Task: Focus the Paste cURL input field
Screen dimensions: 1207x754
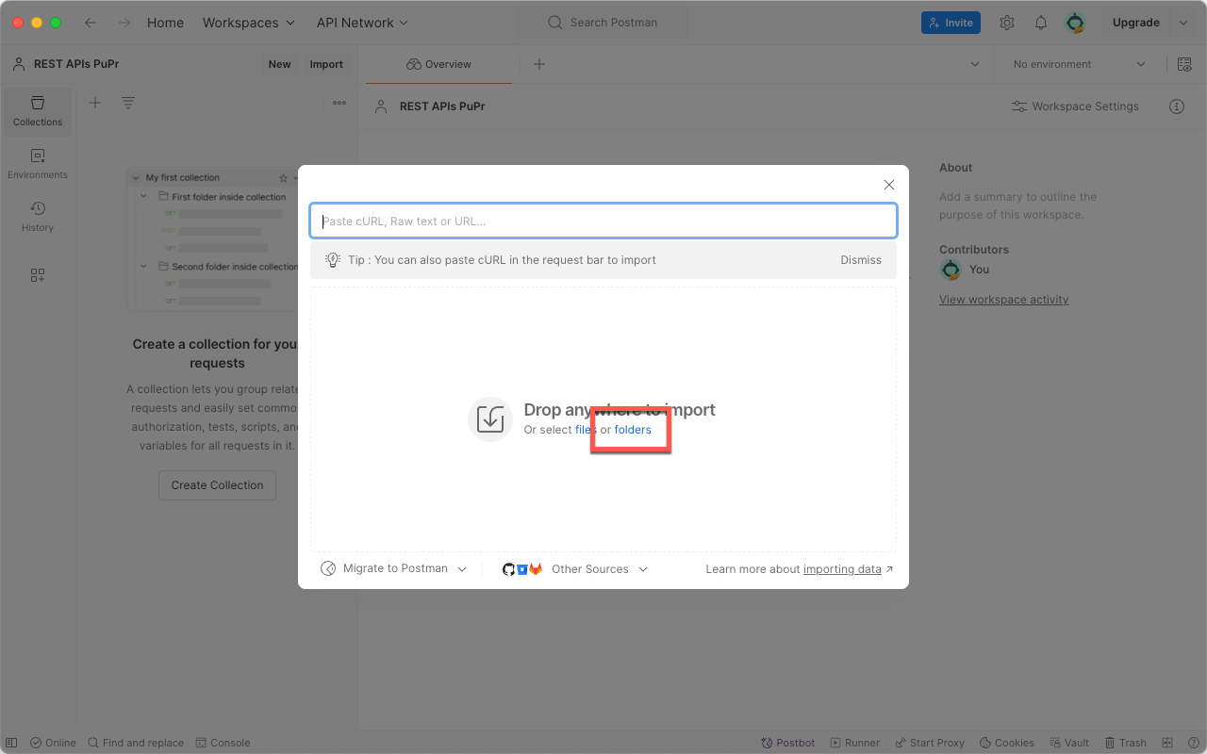Action: point(603,221)
